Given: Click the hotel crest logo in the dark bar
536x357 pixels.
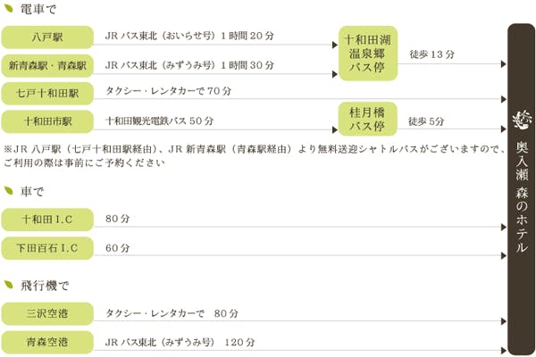Looking at the screenshot, I should pos(522,119).
